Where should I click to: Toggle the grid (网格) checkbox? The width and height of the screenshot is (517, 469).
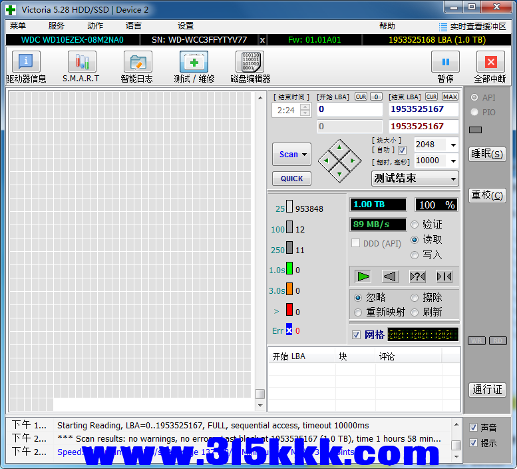[356, 334]
